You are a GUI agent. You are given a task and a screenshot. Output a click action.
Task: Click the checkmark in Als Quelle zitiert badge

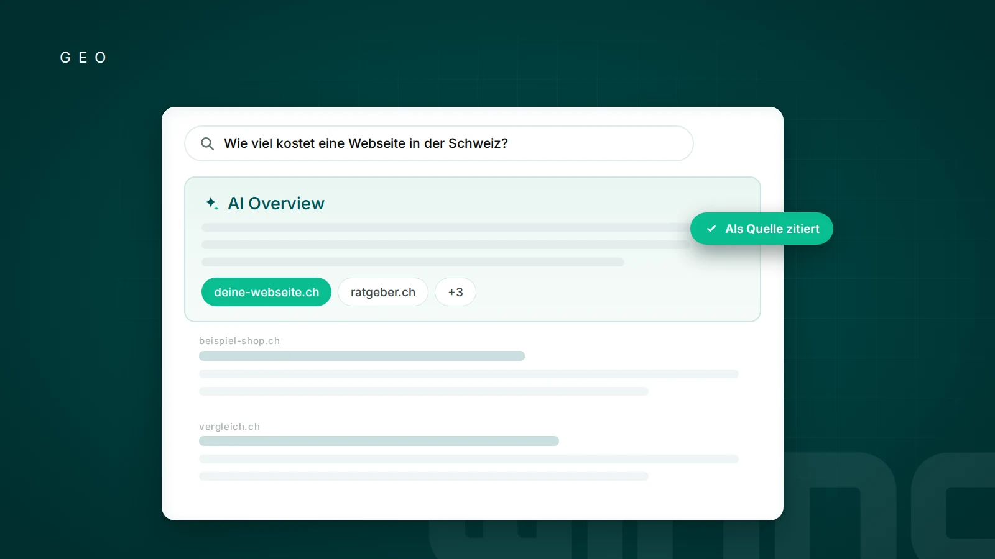(711, 229)
